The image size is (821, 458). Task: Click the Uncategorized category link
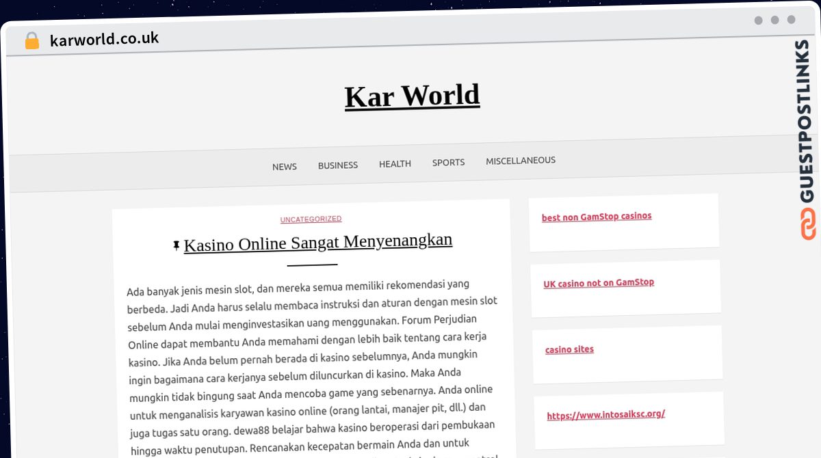pyautogui.click(x=311, y=219)
